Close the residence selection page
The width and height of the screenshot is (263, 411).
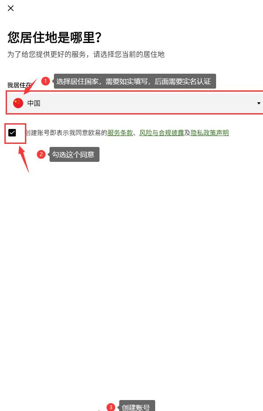coord(11,8)
